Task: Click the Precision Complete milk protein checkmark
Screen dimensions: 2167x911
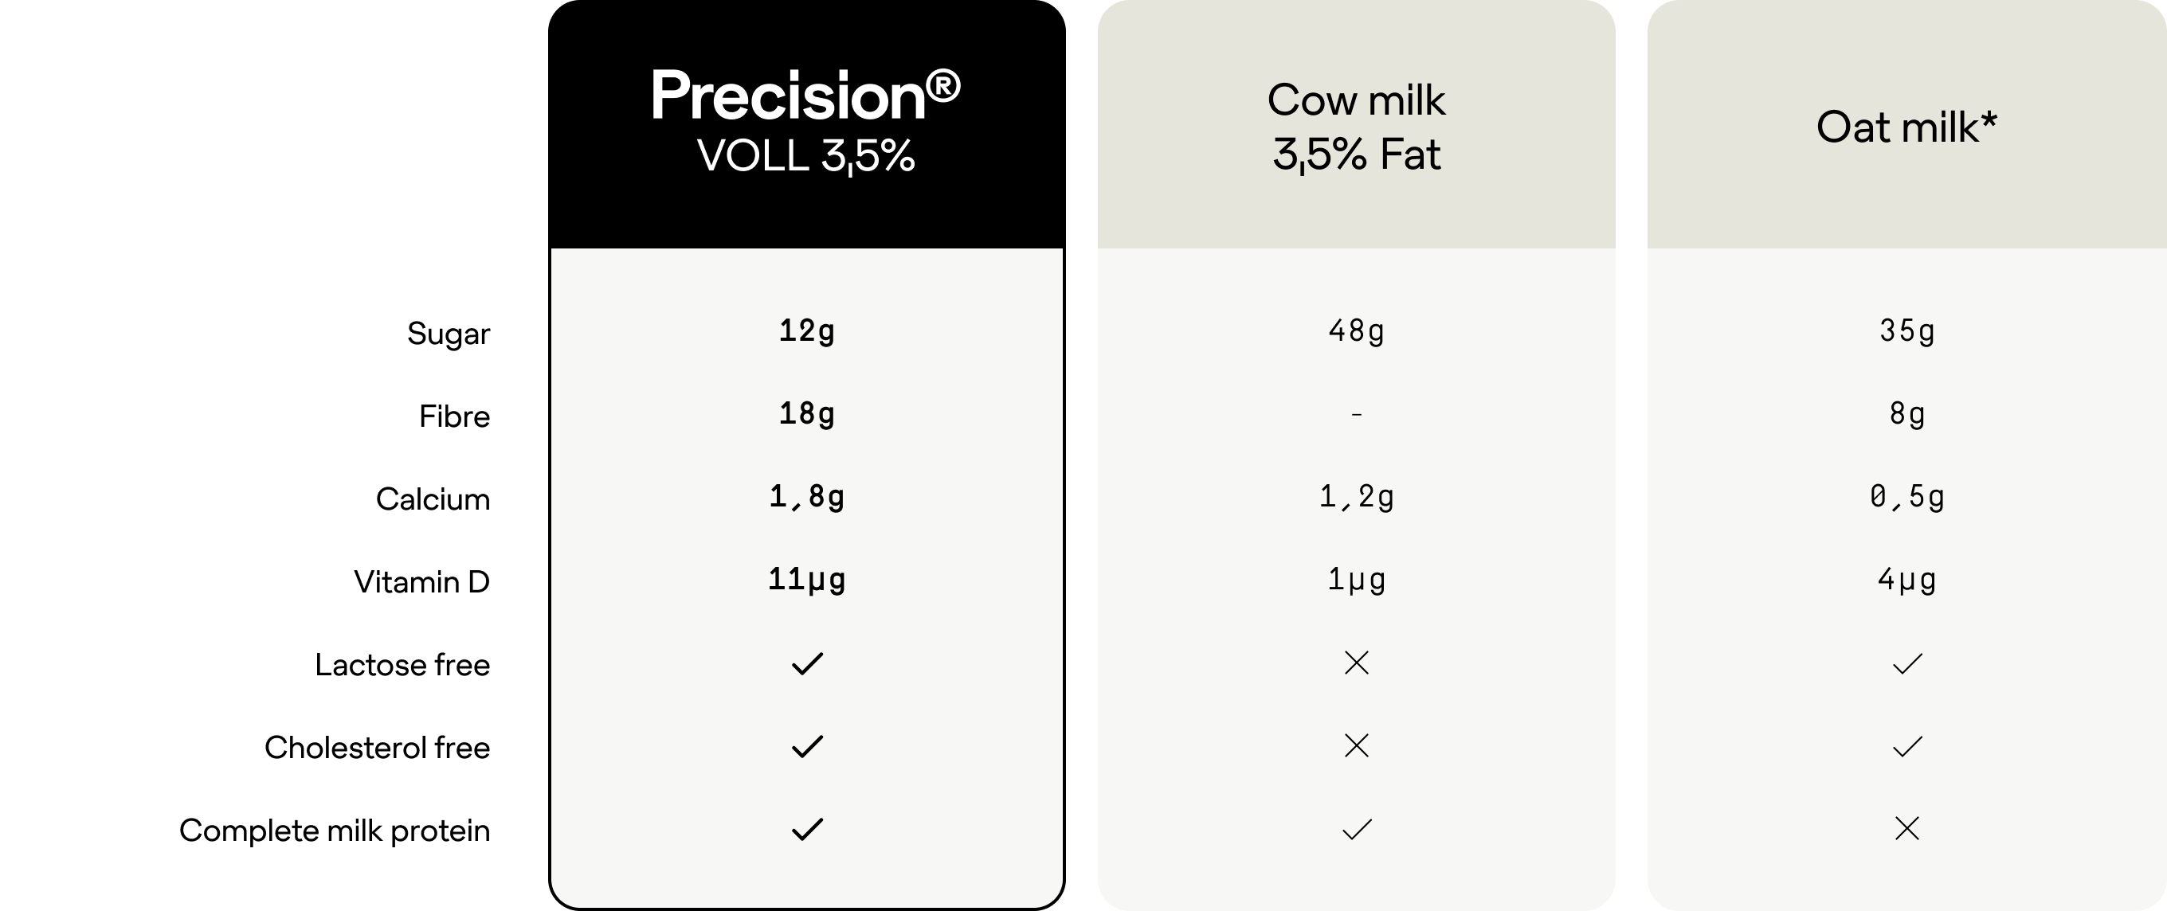Action: (x=807, y=830)
